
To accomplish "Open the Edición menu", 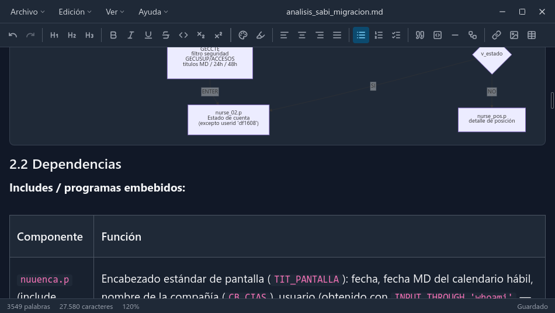I will [75, 12].
